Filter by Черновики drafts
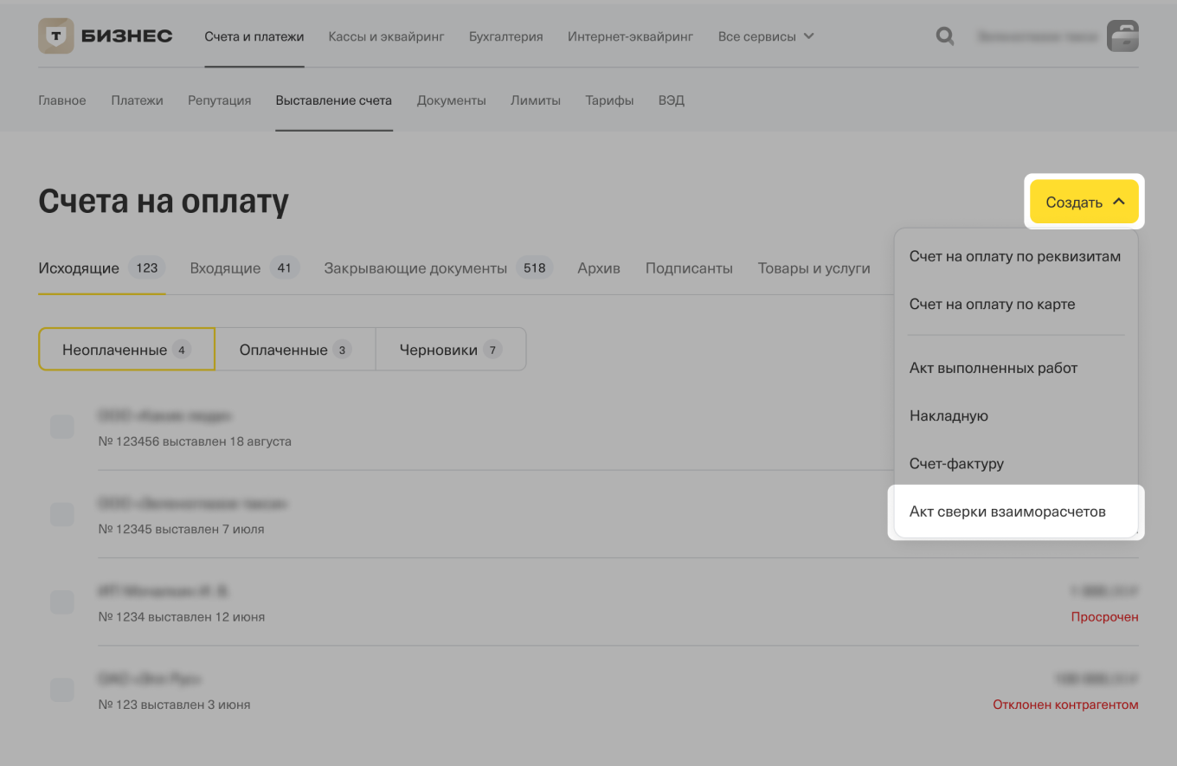 click(x=451, y=350)
